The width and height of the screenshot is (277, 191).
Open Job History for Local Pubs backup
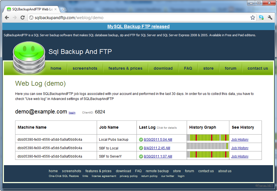(x=240, y=140)
